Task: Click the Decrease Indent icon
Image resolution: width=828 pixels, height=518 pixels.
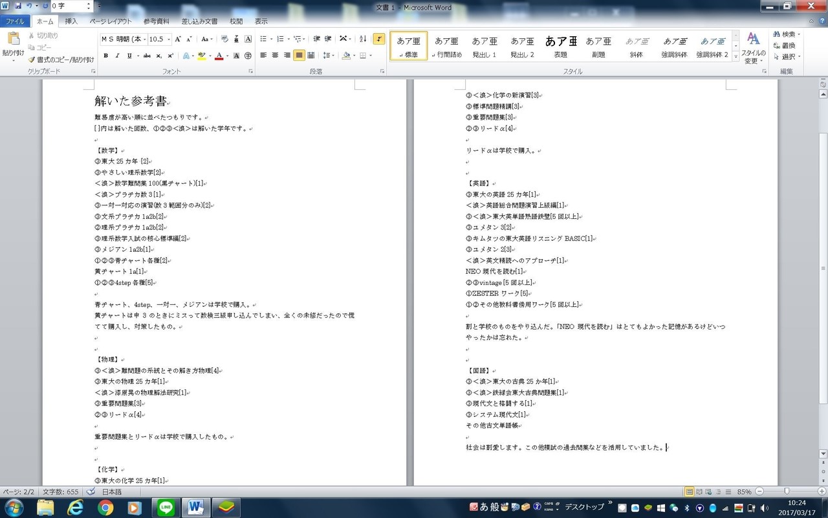Action: (x=316, y=39)
